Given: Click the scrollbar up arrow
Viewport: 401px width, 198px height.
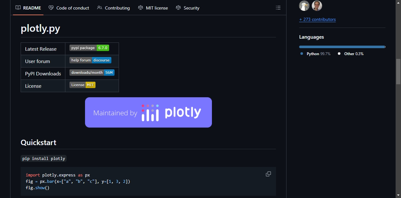Looking at the screenshot, I should [398, 3].
